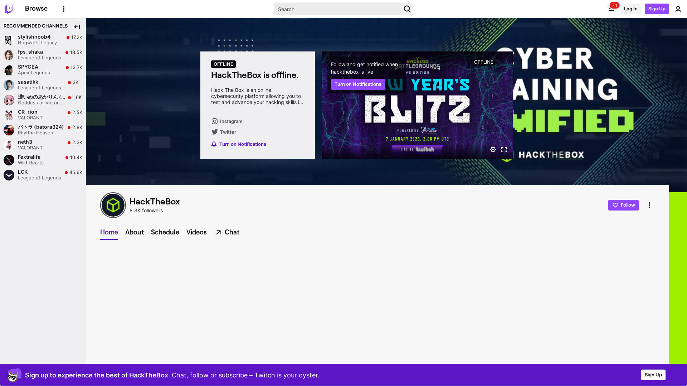
Task: Open the player settings gear
Action: click(493, 149)
